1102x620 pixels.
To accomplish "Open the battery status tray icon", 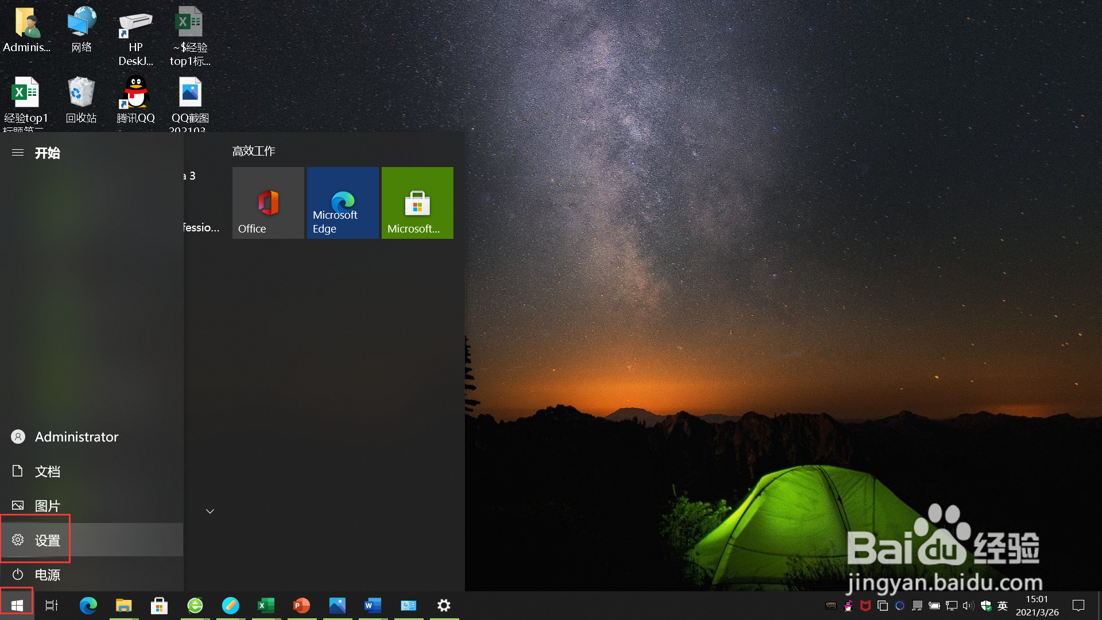I will coord(934,605).
